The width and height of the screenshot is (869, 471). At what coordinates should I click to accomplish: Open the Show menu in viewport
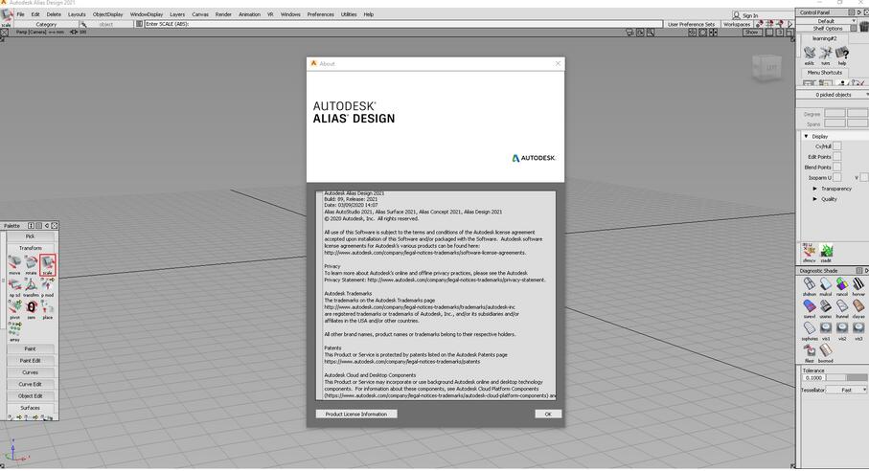(751, 33)
